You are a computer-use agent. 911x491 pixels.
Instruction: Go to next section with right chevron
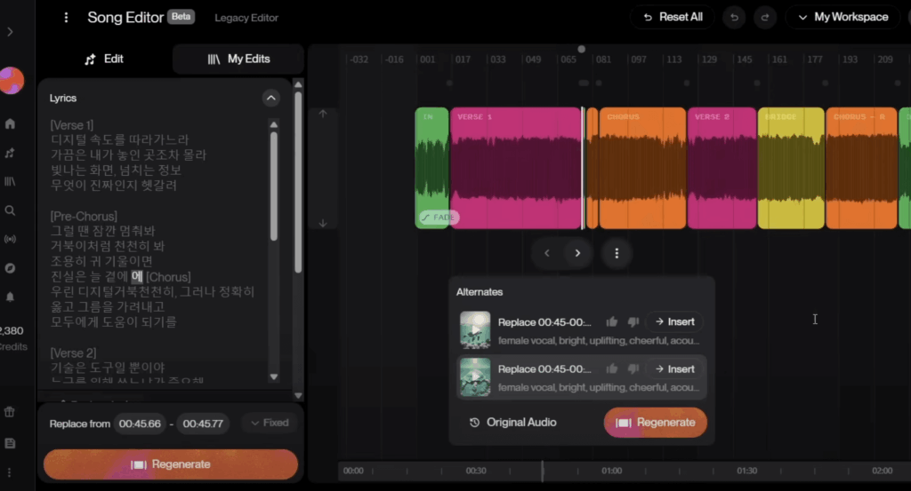pos(577,253)
